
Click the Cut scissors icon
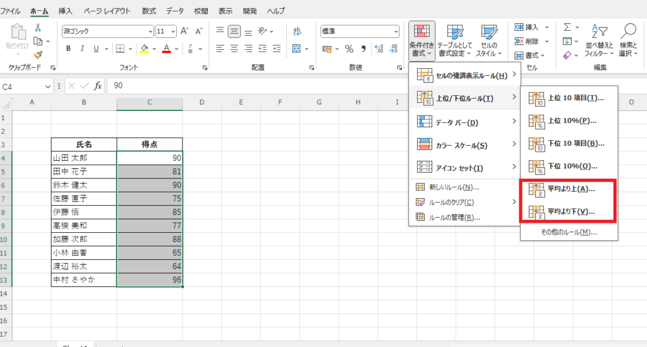(x=38, y=28)
